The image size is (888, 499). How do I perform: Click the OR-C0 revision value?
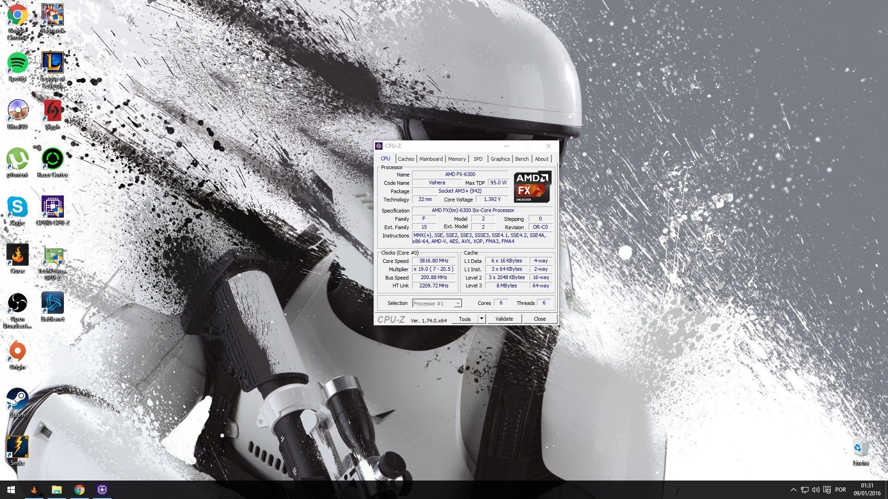(540, 227)
